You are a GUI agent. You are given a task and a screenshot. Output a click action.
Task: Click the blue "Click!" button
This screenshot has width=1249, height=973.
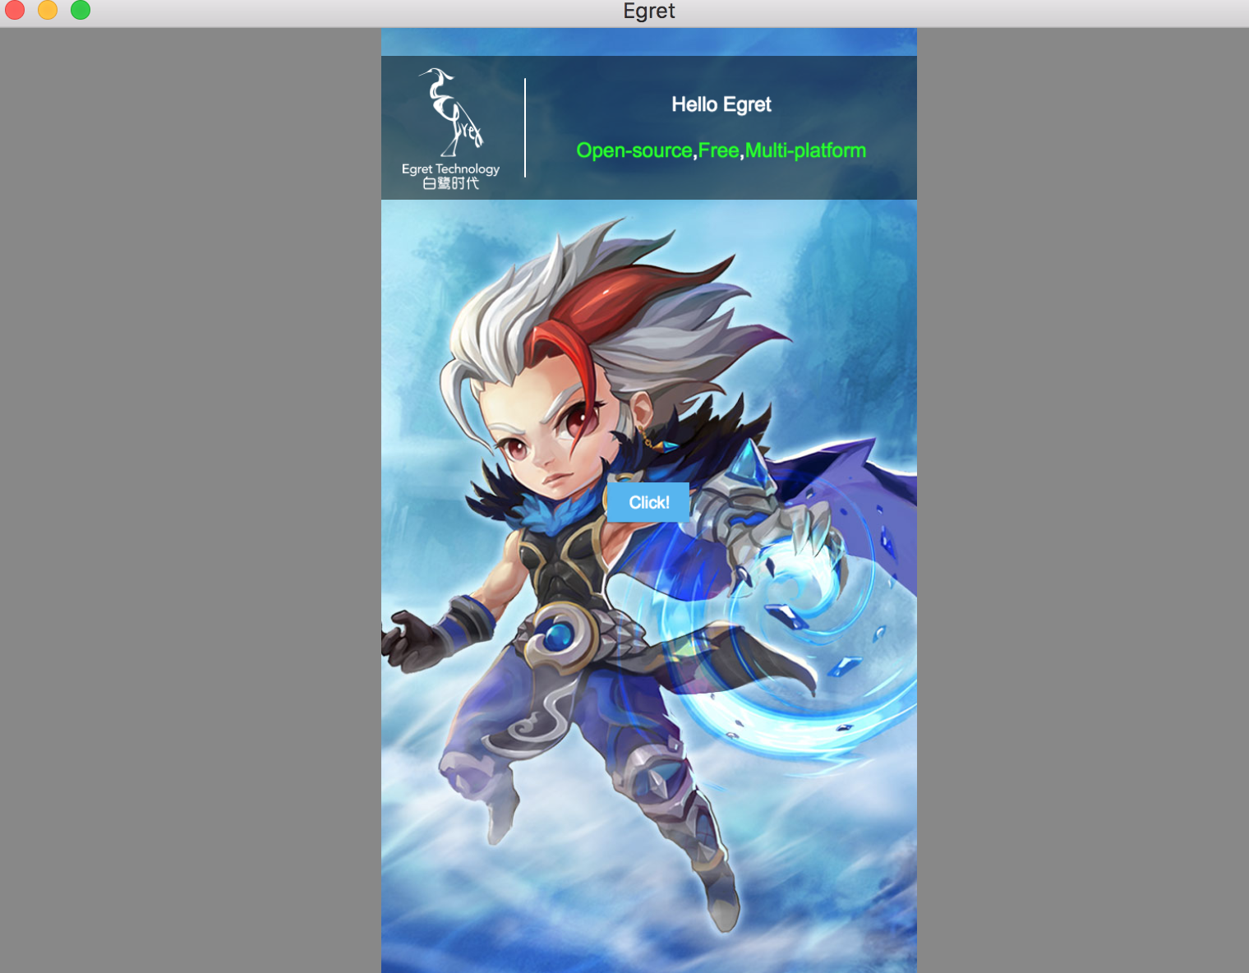point(648,502)
